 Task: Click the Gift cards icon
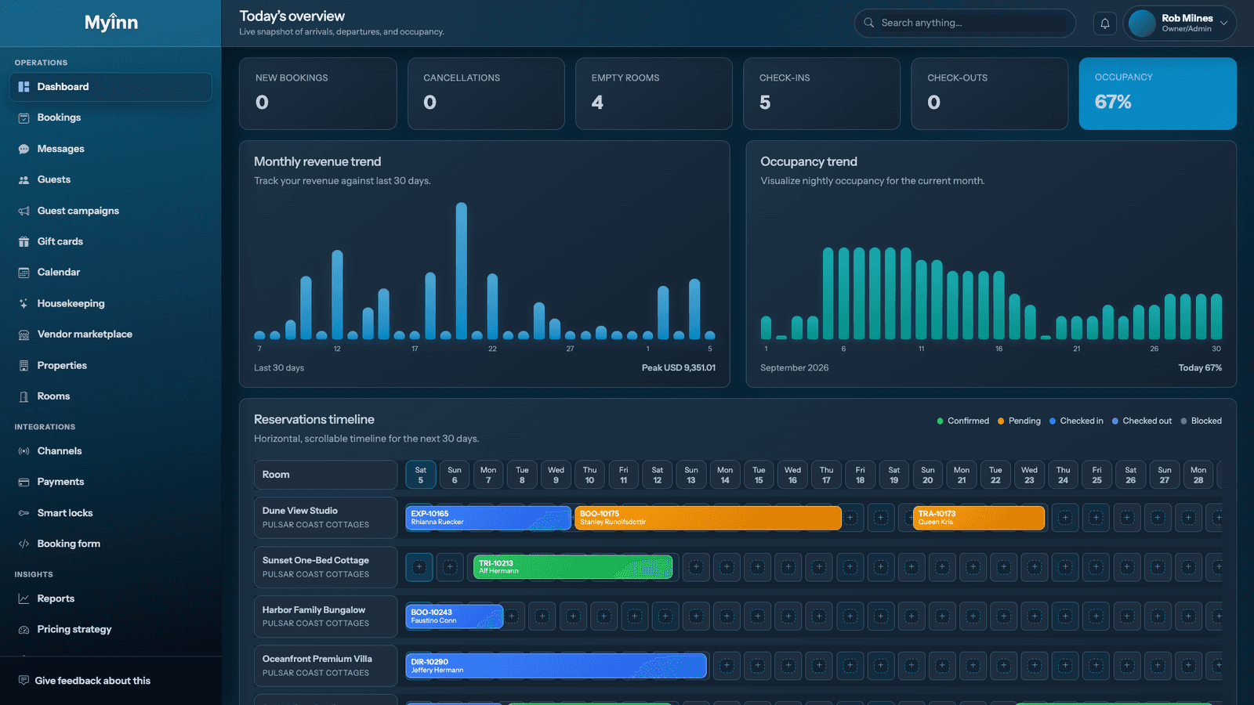point(24,241)
